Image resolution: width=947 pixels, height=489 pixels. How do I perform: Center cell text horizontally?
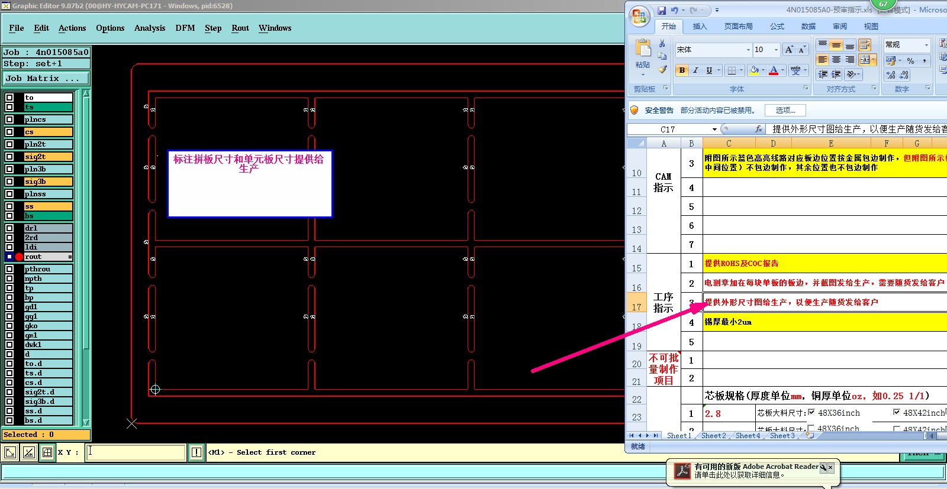[836, 60]
